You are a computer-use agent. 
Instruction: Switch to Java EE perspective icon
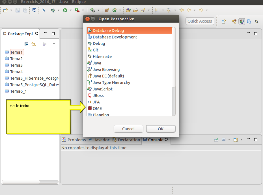234,21
